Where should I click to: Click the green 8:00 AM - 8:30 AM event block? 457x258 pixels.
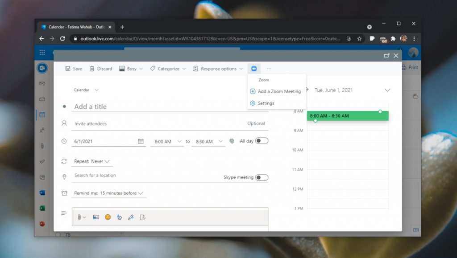click(x=347, y=116)
